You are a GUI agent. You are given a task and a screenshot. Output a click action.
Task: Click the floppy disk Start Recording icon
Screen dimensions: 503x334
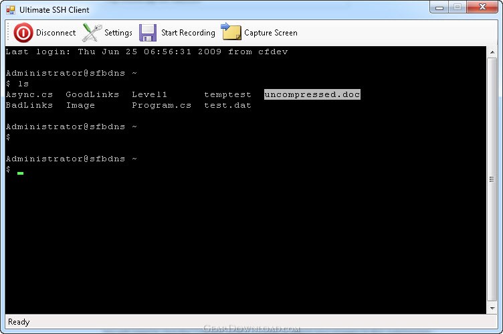click(148, 33)
